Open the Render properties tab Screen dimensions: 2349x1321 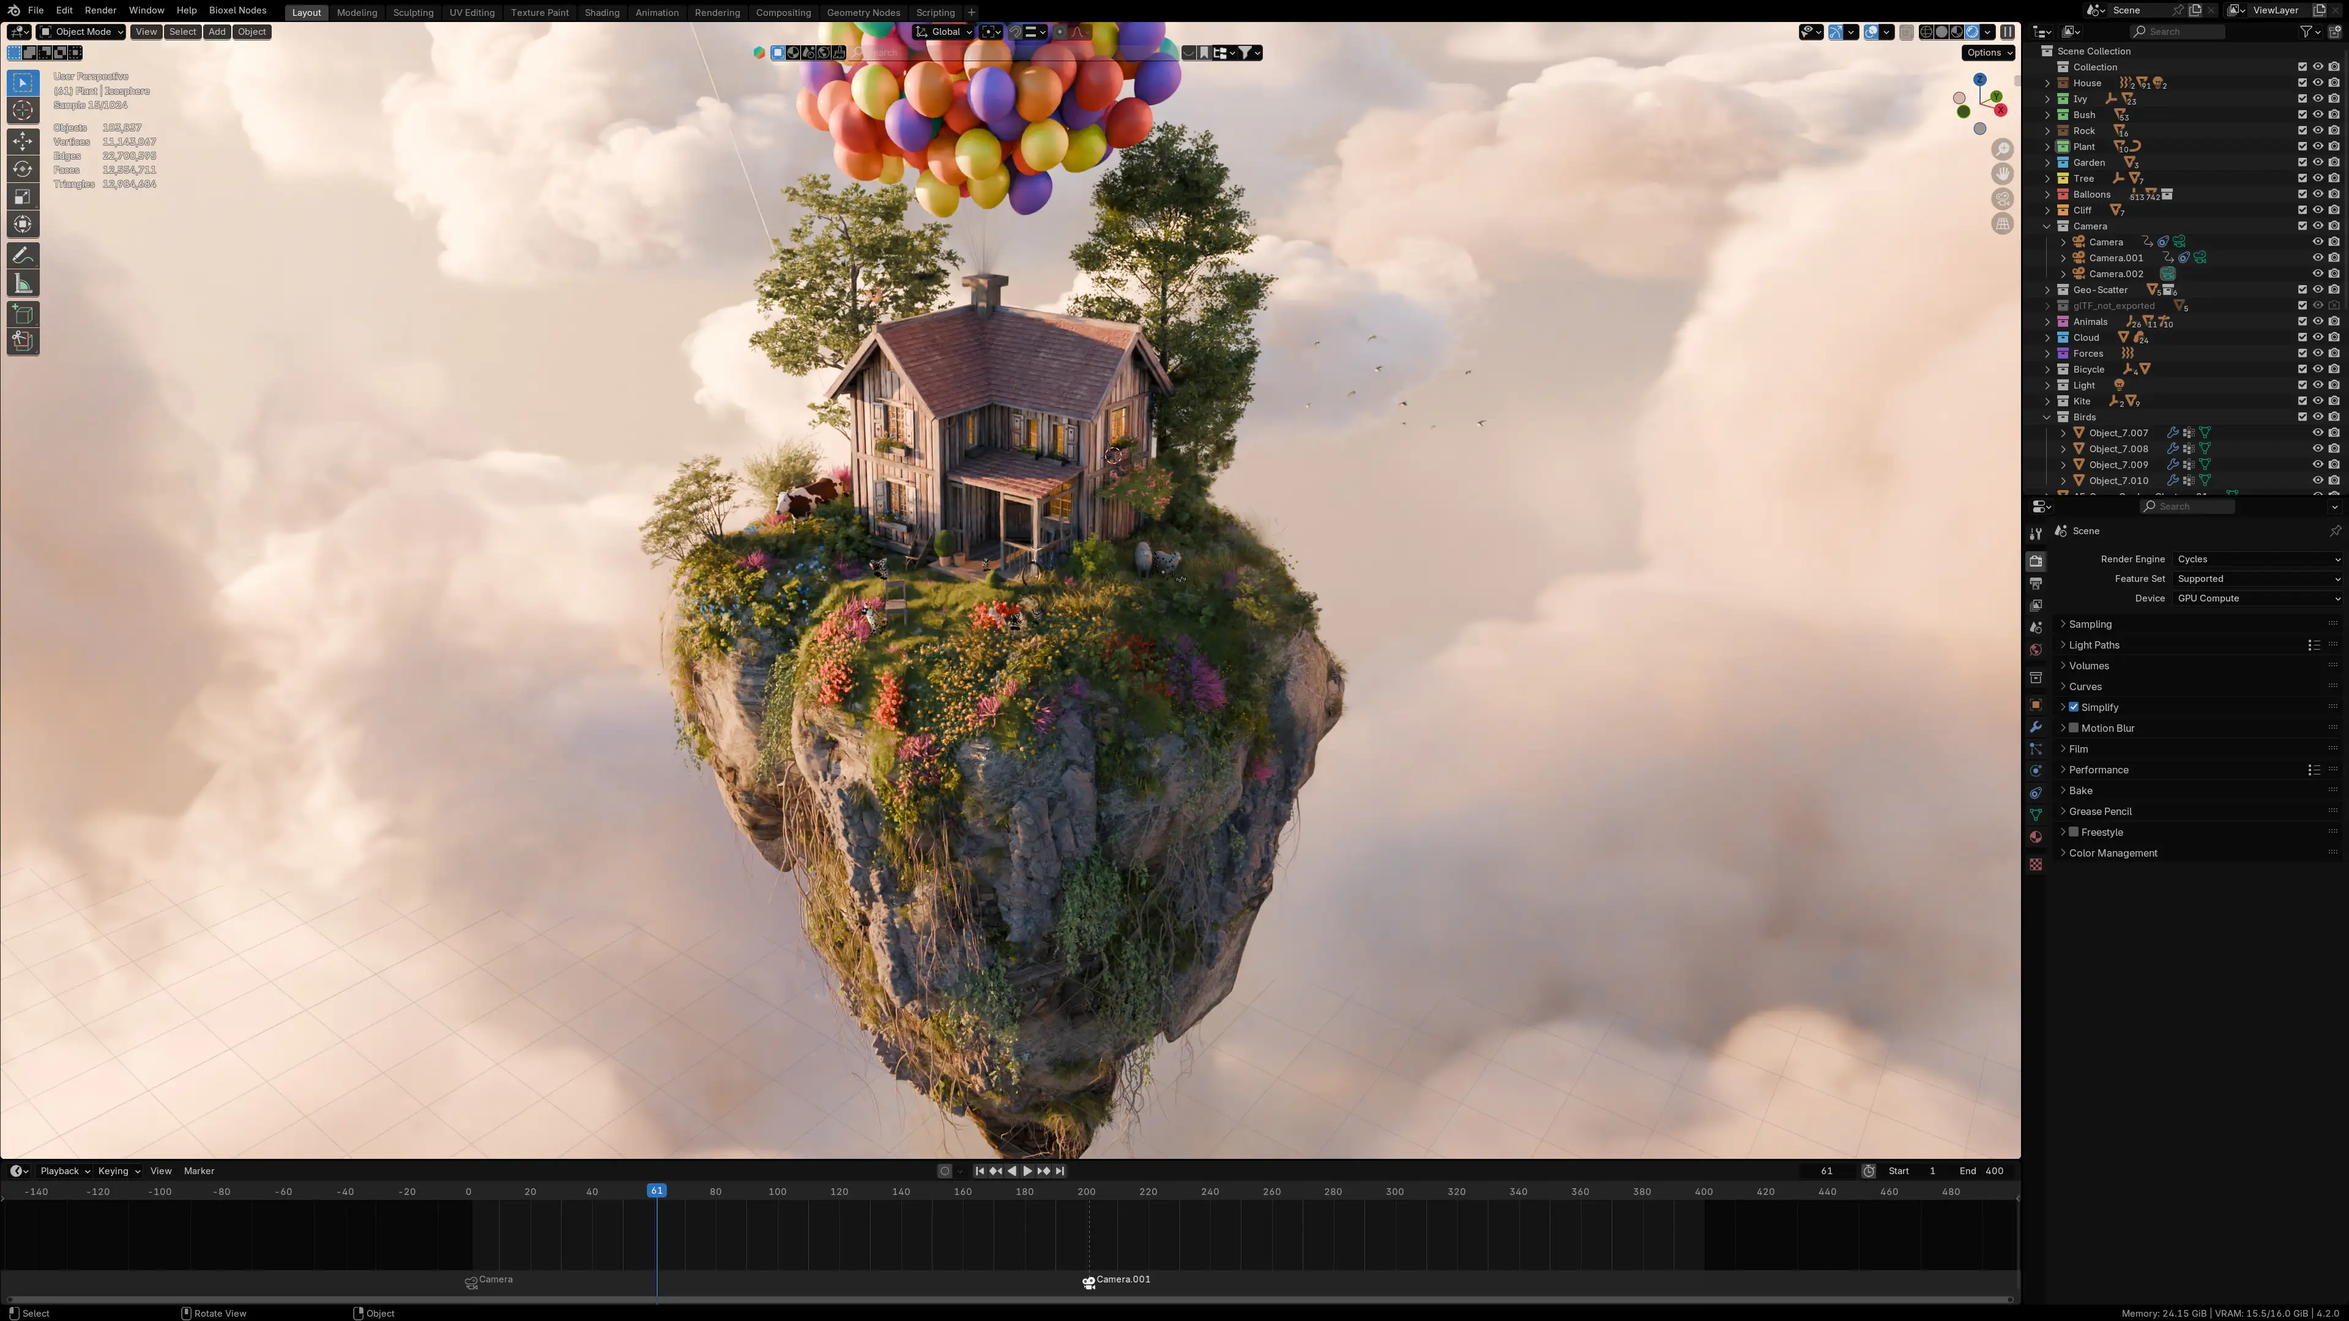[2035, 560]
